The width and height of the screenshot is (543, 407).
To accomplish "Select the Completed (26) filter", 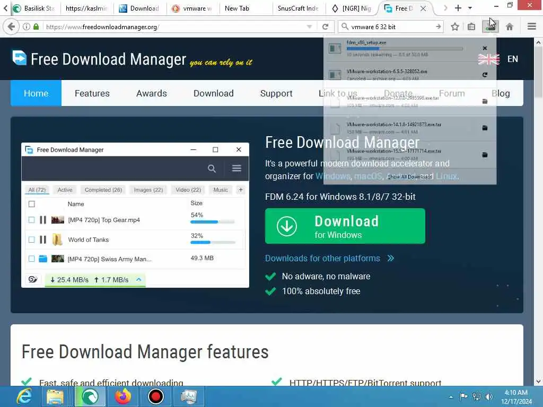I will point(103,190).
